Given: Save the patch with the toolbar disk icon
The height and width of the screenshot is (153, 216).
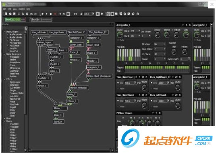Looking at the screenshot, I should pyautogui.click(x=15, y=14).
